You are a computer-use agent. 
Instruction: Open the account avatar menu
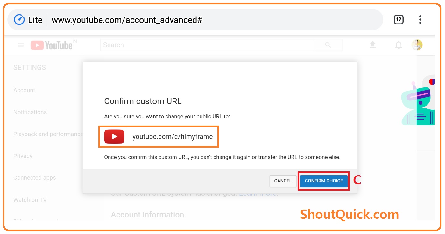417,45
